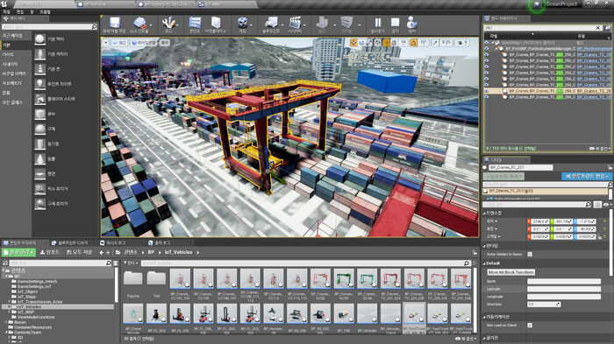Open the scale snap 0.25 dropdown
Viewport: 614px width, 344px height.
coord(446,43)
